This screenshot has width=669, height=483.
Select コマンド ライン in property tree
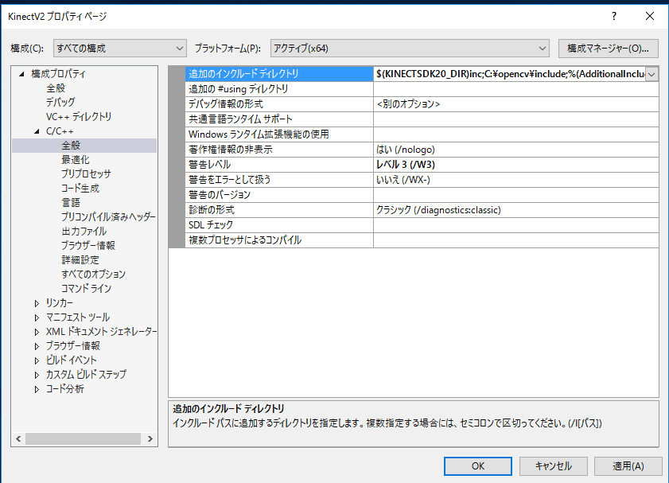tap(86, 289)
